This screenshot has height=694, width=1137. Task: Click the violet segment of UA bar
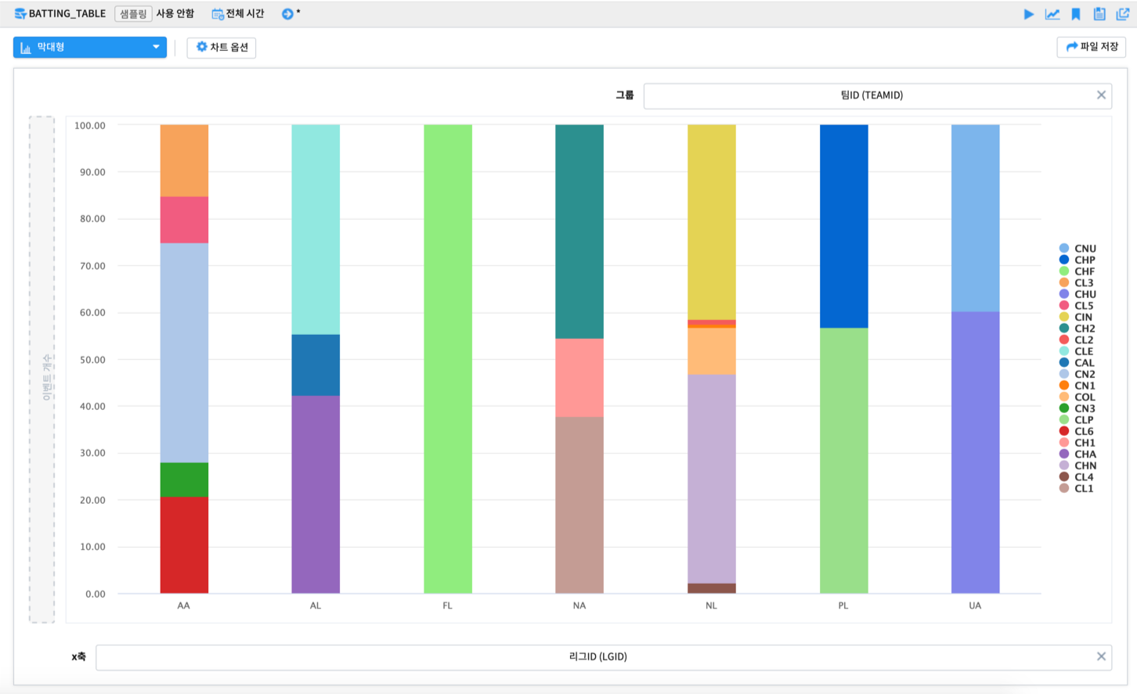click(976, 452)
